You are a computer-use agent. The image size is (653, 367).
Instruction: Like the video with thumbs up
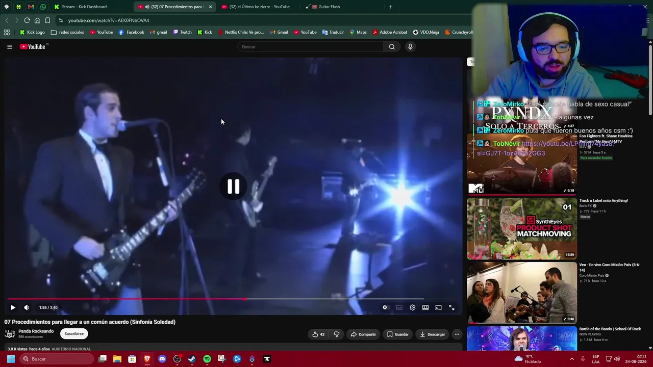click(x=319, y=334)
